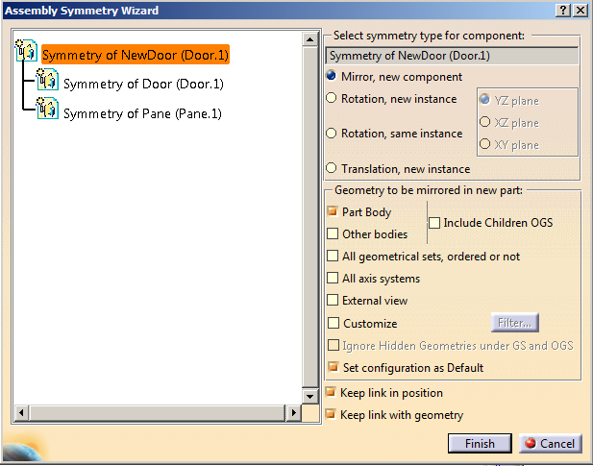
Task: Choose Rotation, same instance option
Action: click(333, 134)
